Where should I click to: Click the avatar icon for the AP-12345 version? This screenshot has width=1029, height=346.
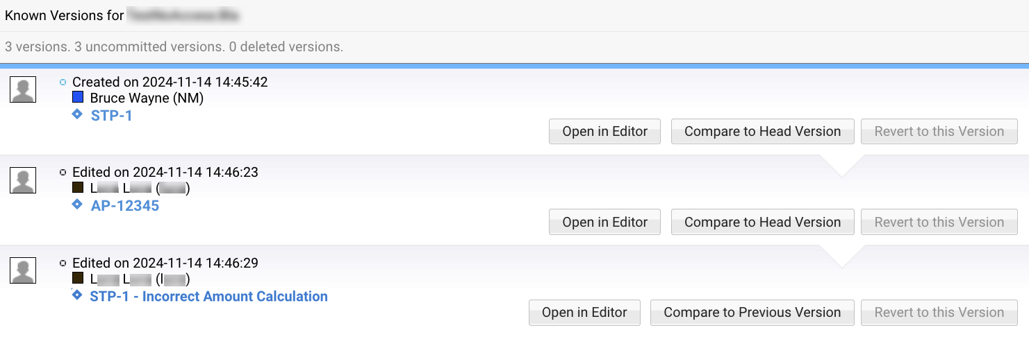click(x=23, y=180)
